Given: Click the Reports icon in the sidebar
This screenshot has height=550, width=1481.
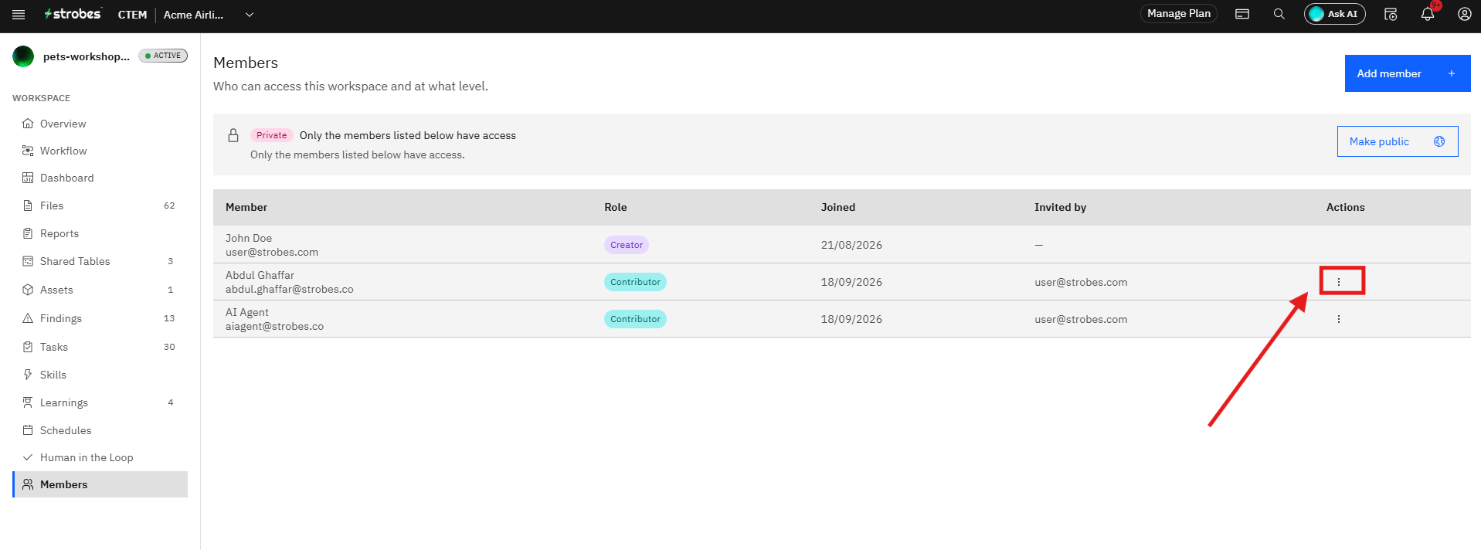Looking at the screenshot, I should click(x=28, y=233).
